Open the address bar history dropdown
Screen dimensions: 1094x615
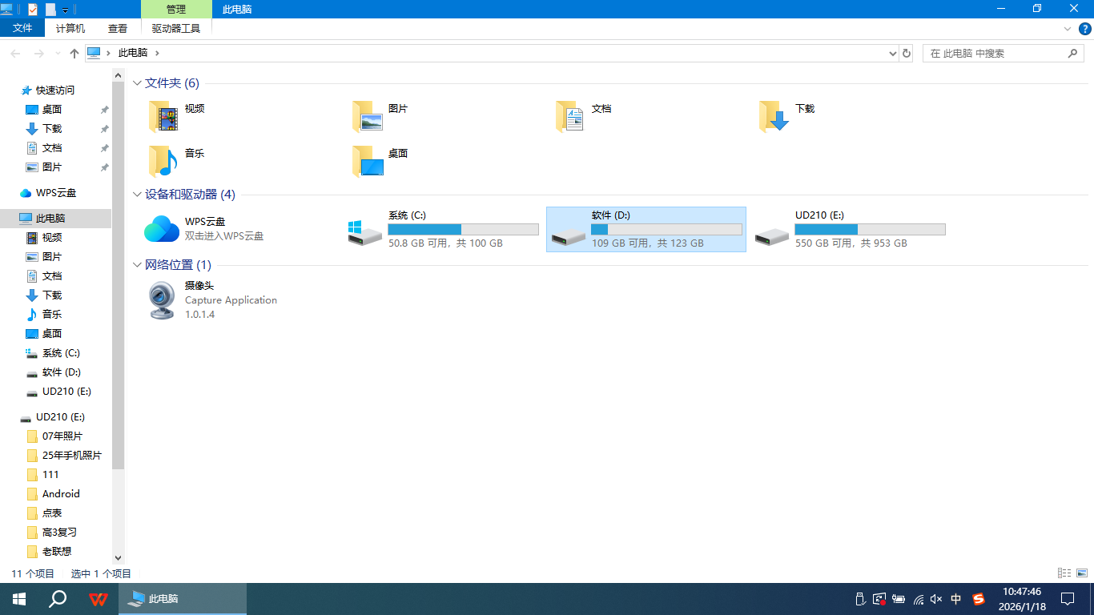pos(893,54)
